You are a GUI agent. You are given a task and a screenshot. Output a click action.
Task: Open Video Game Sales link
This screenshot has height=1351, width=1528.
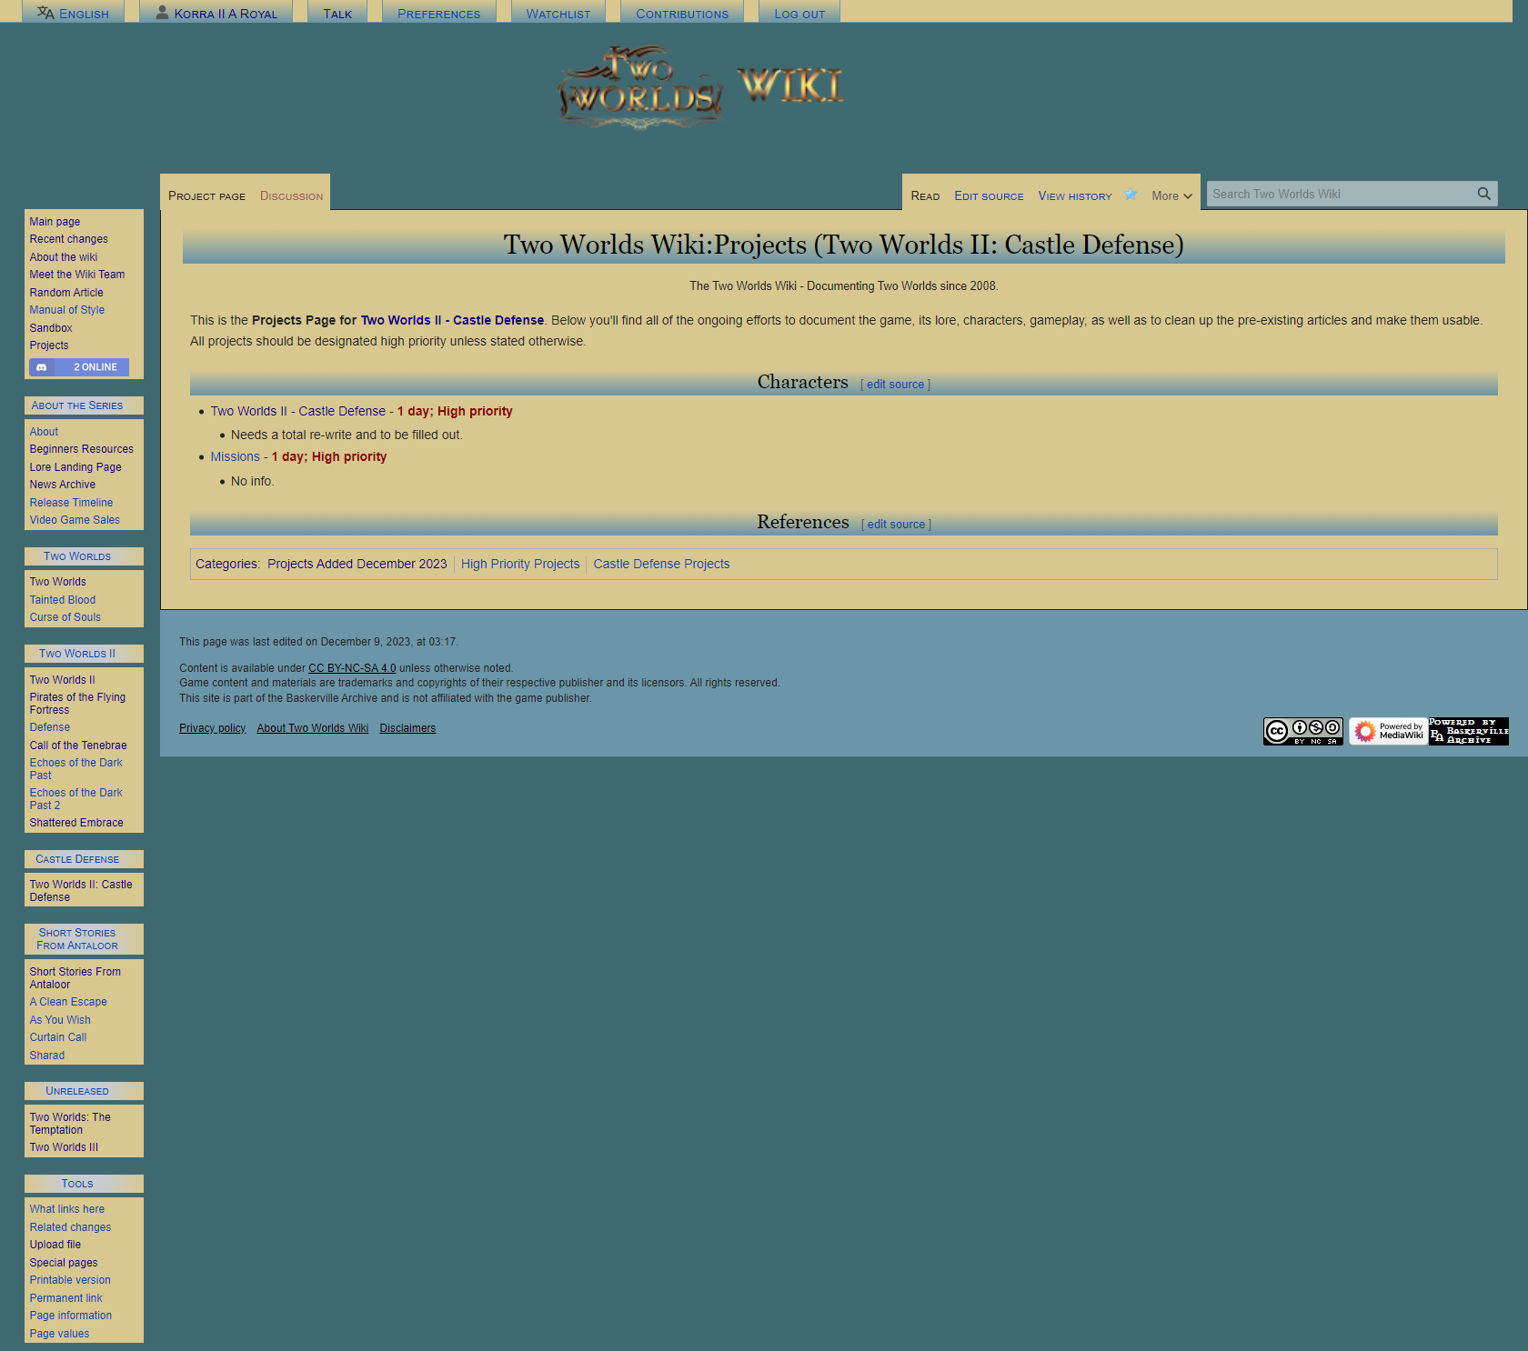(x=75, y=520)
